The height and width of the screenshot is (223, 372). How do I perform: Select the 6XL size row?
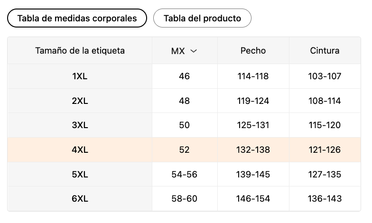[184, 198]
